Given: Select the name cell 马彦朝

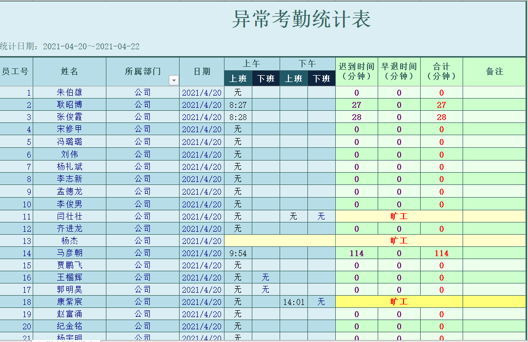Looking at the screenshot, I should tap(70, 253).
